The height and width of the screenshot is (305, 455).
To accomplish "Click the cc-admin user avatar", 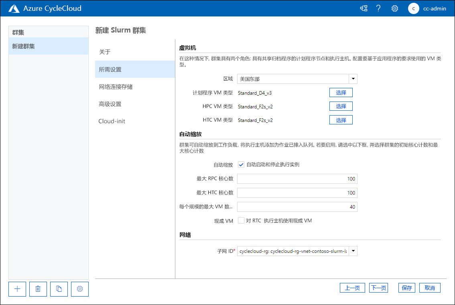I will 414,8.
